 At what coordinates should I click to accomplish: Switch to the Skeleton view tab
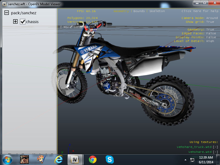pyautogui.click(x=157, y=11)
